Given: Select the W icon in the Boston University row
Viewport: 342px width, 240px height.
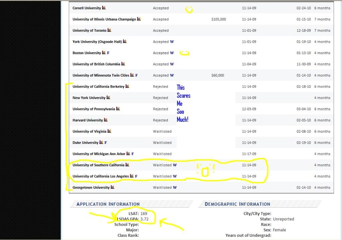Looking at the screenshot, I should [x=172, y=53].
